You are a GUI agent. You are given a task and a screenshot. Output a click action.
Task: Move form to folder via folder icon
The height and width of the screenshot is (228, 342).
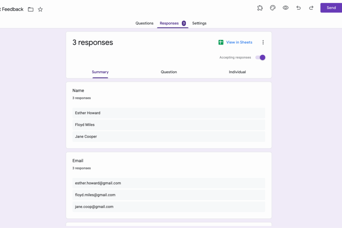[x=31, y=9]
